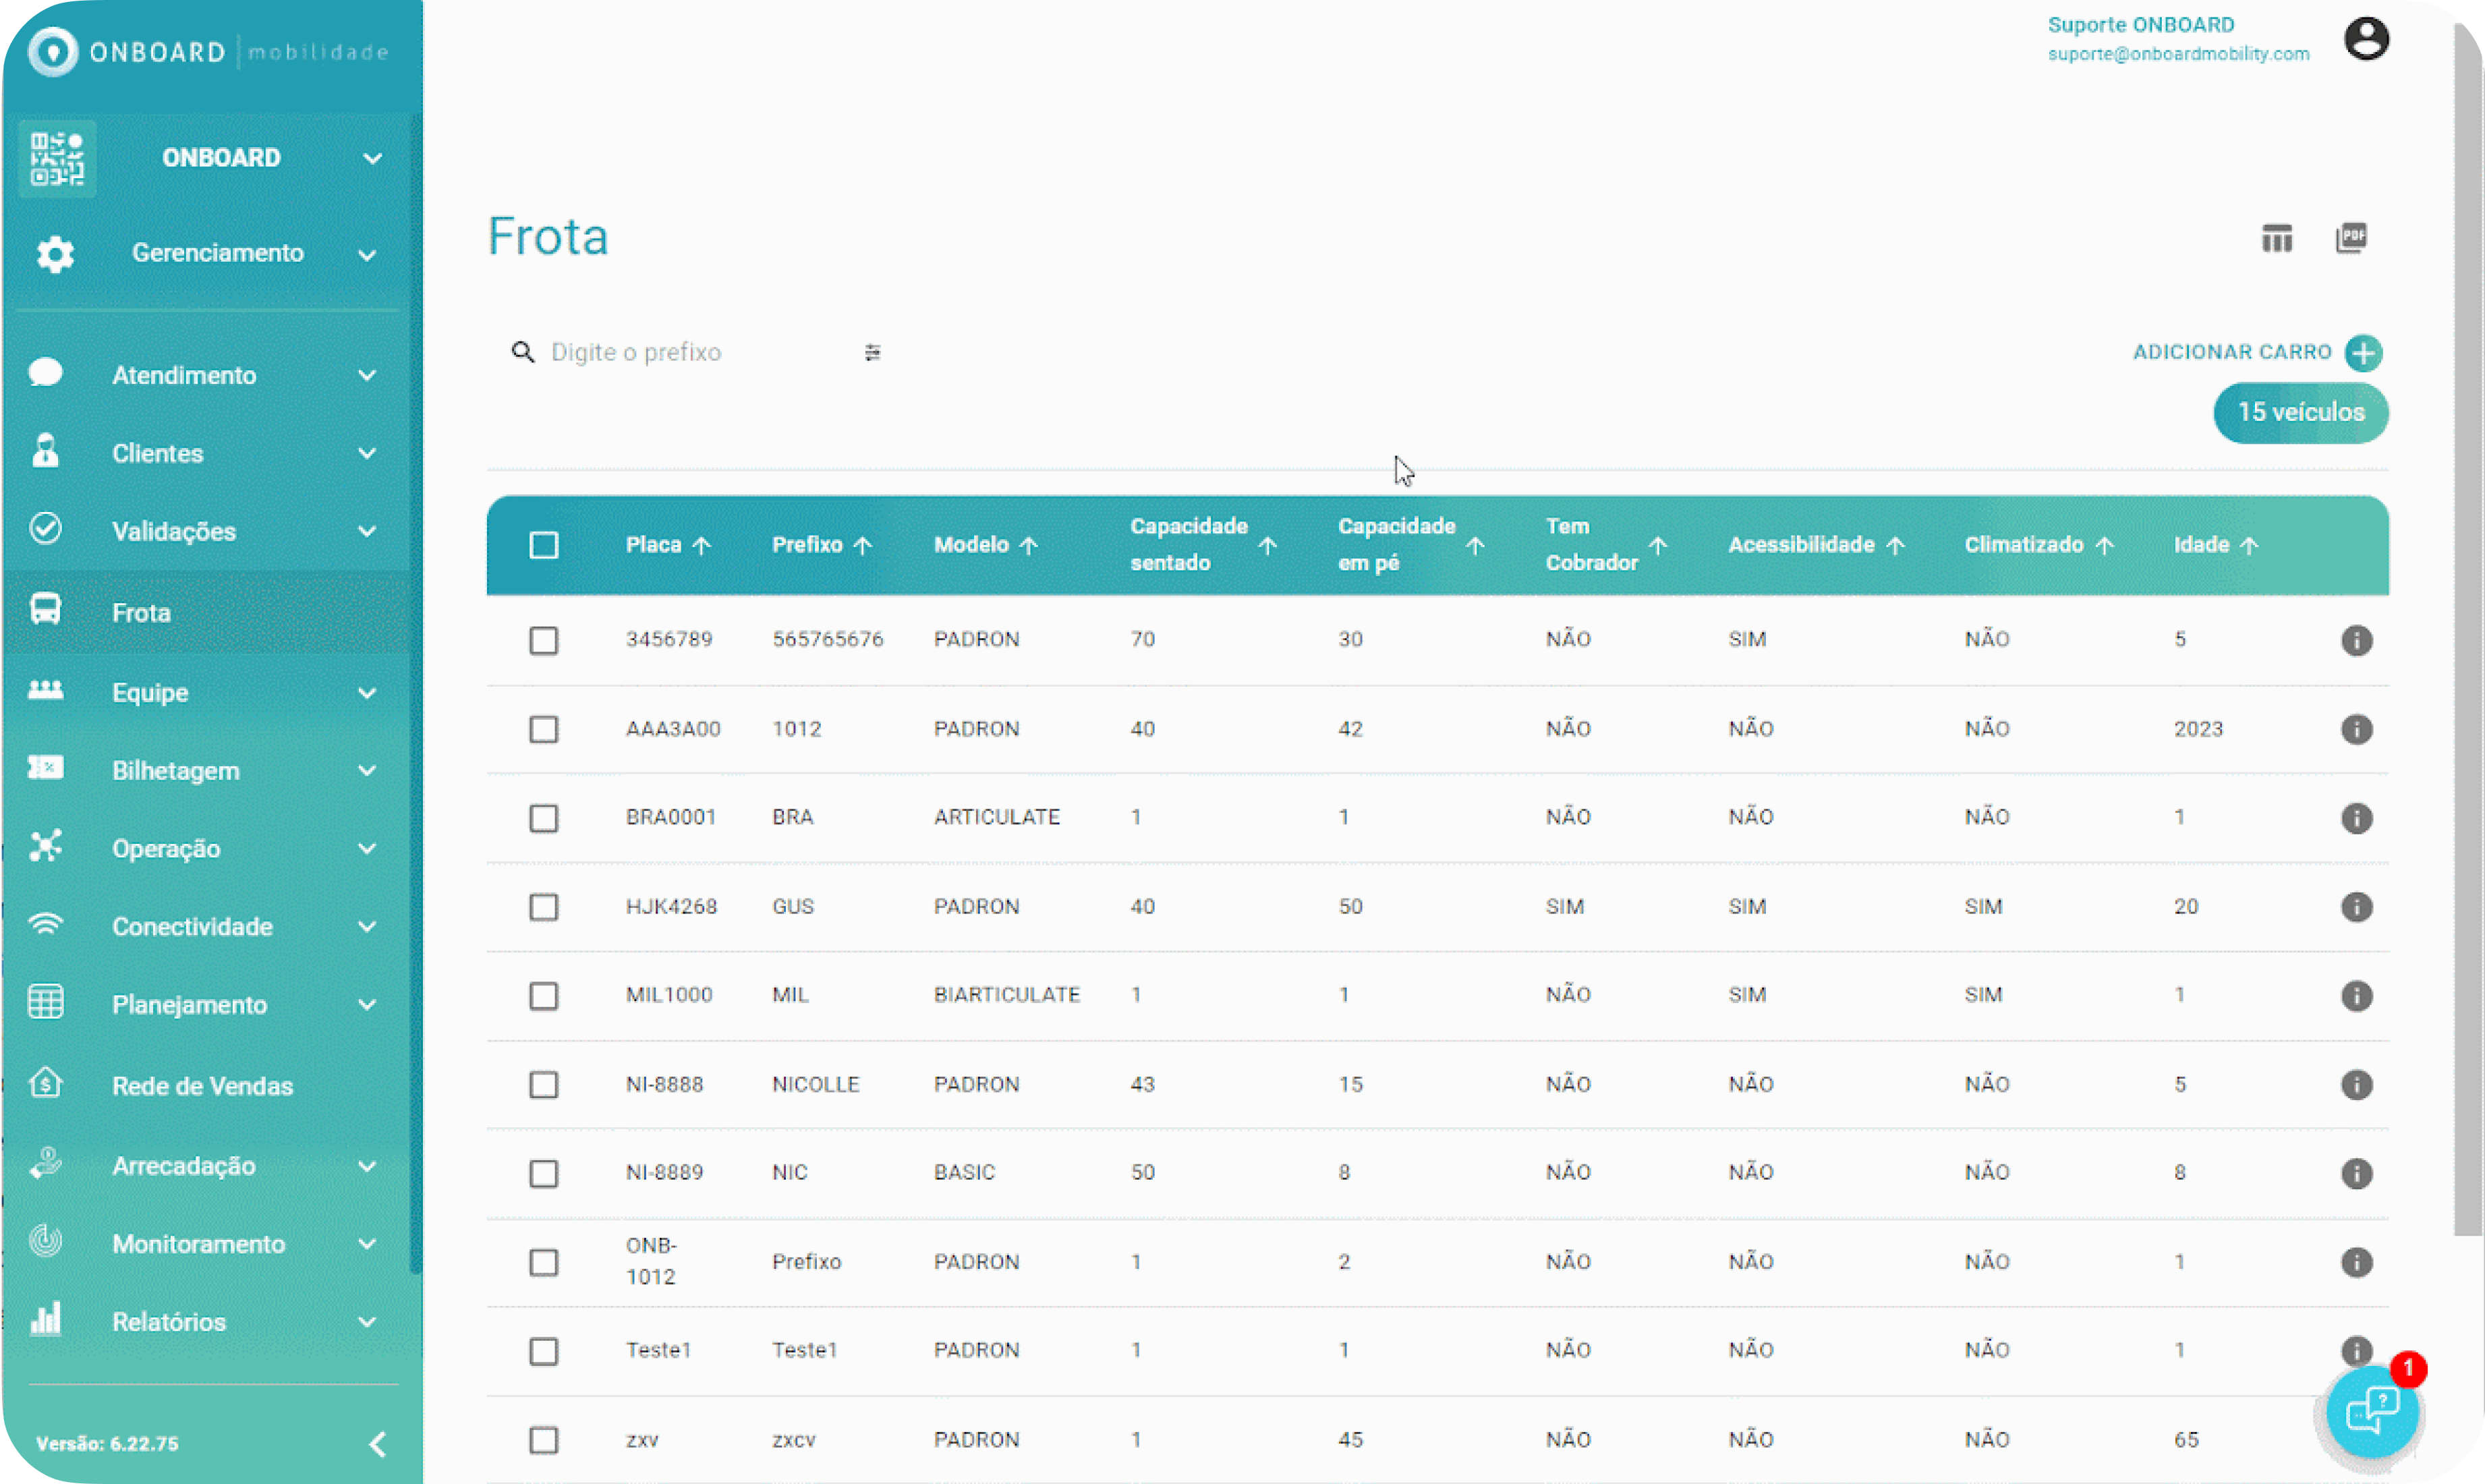Viewport: 2485px width, 1484px height.
Task: Check the row for AAA3A00
Action: (x=544, y=729)
